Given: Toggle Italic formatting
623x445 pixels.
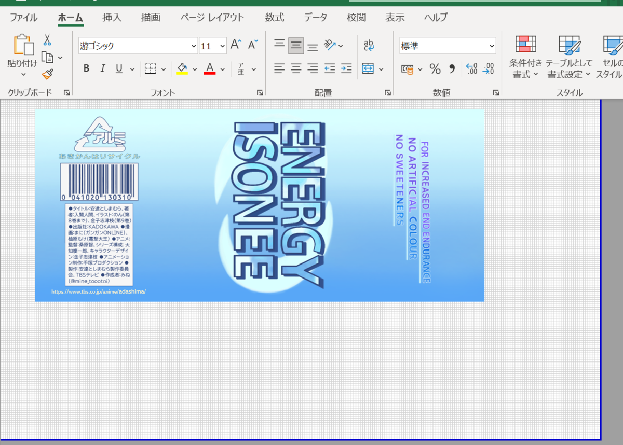Looking at the screenshot, I should [x=102, y=68].
